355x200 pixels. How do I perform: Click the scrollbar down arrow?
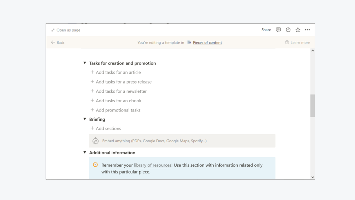[x=313, y=177]
